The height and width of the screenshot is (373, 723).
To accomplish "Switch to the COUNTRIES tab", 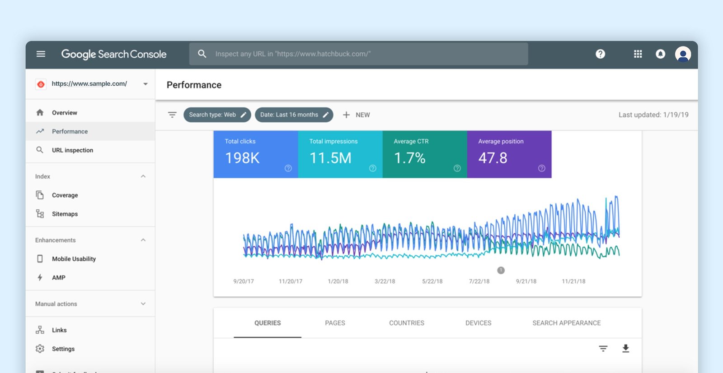I will [x=407, y=323].
